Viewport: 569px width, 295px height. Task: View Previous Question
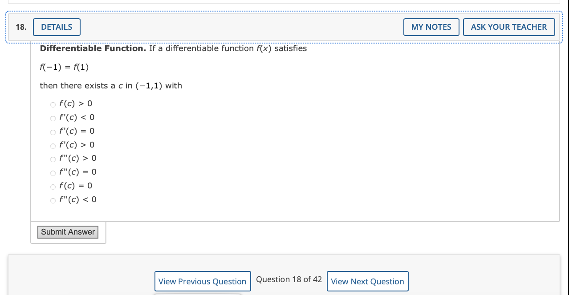point(203,281)
